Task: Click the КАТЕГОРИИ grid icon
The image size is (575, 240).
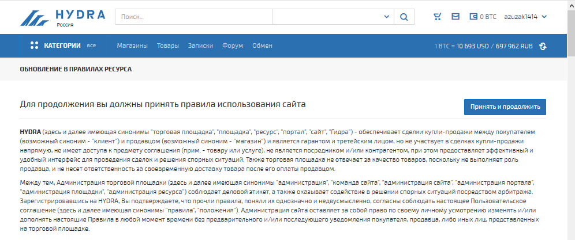Action: [34, 45]
